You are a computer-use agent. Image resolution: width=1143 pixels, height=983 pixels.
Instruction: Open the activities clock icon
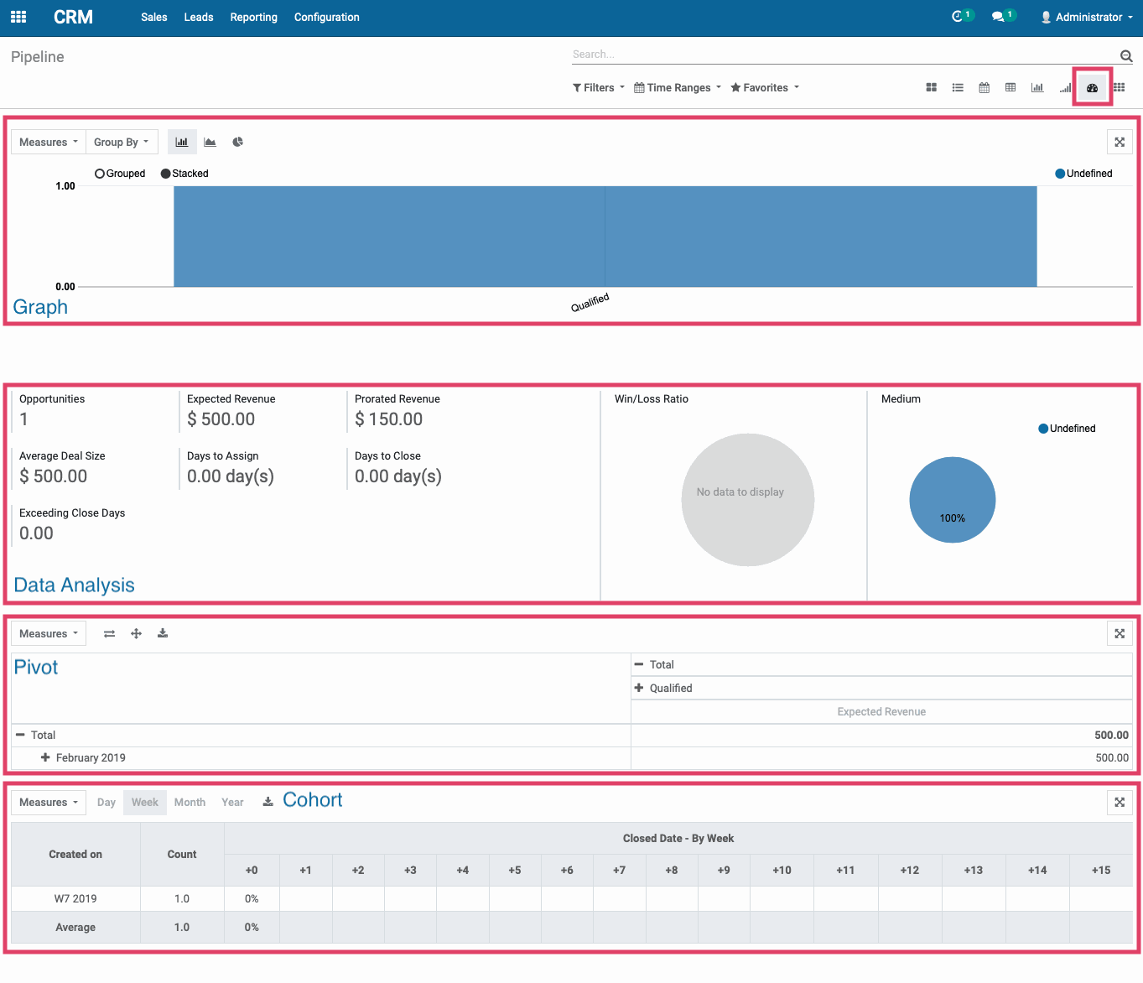click(x=958, y=17)
